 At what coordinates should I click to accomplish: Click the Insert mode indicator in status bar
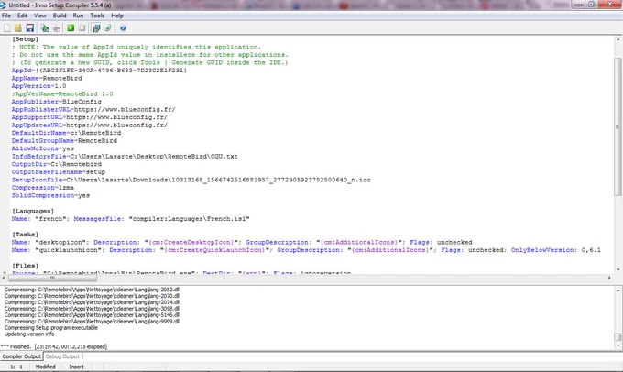point(76,367)
